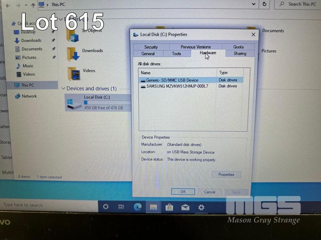The width and height of the screenshot is (321, 240).
Task: Open Microsoft Edge from the taskbar
Action: coord(138,207)
